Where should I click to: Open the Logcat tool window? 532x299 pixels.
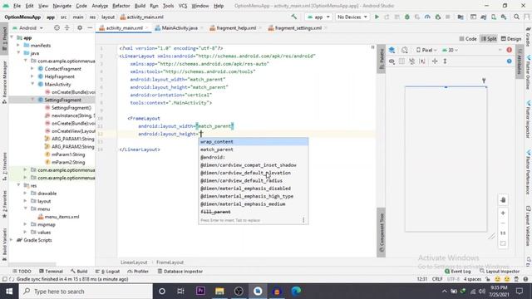click(x=107, y=272)
